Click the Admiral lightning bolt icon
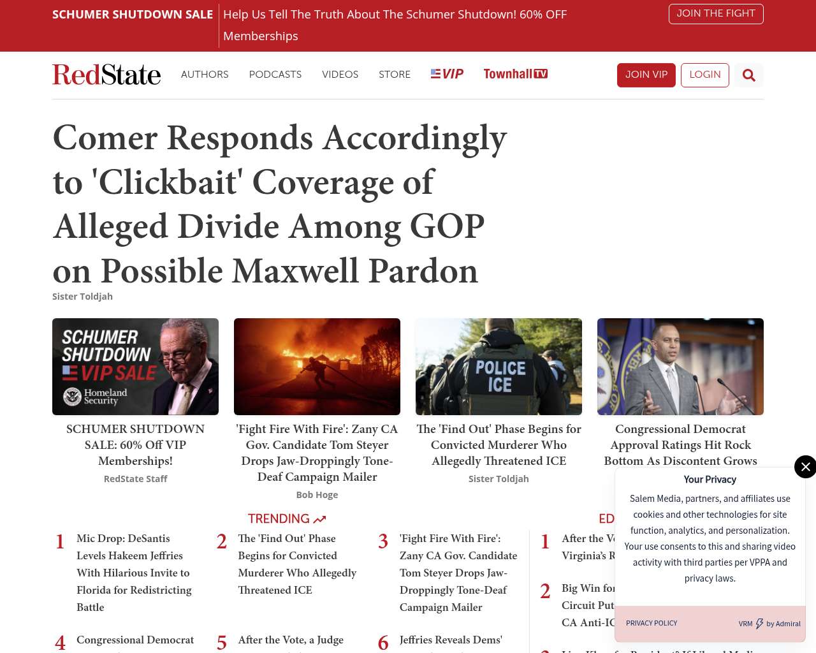Image resolution: width=816 pixels, height=653 pixels. click(x=759, y=624)
